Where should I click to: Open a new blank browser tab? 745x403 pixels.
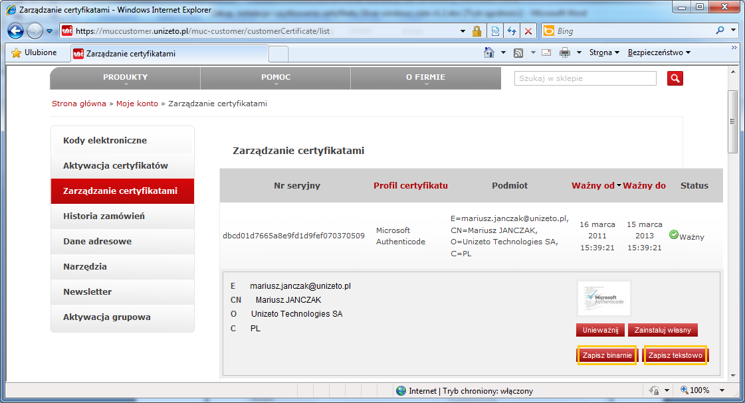pos(278,54)
